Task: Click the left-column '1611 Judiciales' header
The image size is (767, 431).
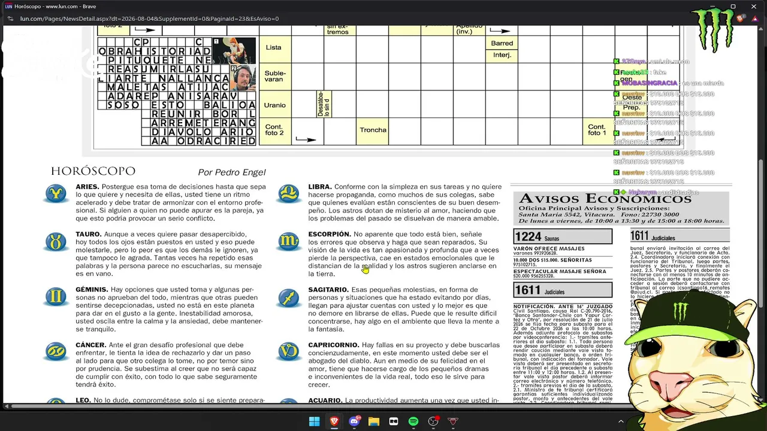Action: pos(563,290)
